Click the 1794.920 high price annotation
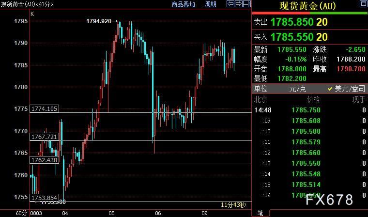The width and height of the screenshot is (368, 217). click(99, 21)
